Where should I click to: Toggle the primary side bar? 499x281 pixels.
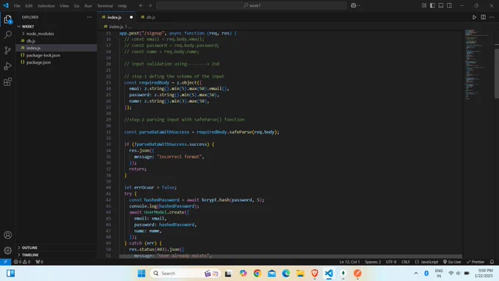[432, 5]
